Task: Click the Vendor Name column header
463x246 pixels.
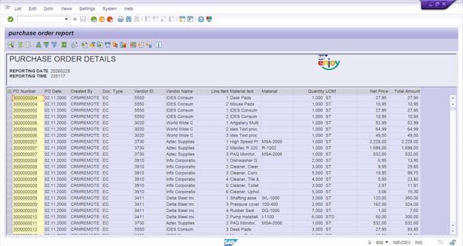Action: point(181,91)
